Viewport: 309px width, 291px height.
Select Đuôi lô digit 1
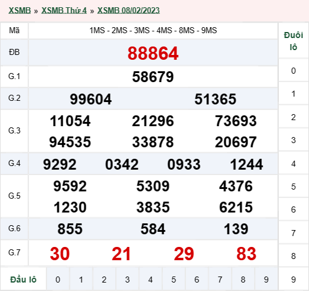click(293, 94)
